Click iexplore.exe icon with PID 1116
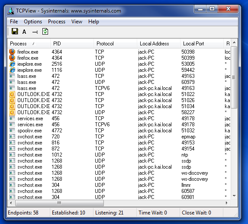 point(12,70)
